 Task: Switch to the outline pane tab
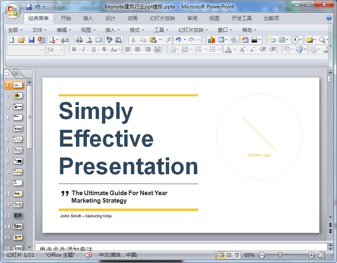[x=16, y=74]
